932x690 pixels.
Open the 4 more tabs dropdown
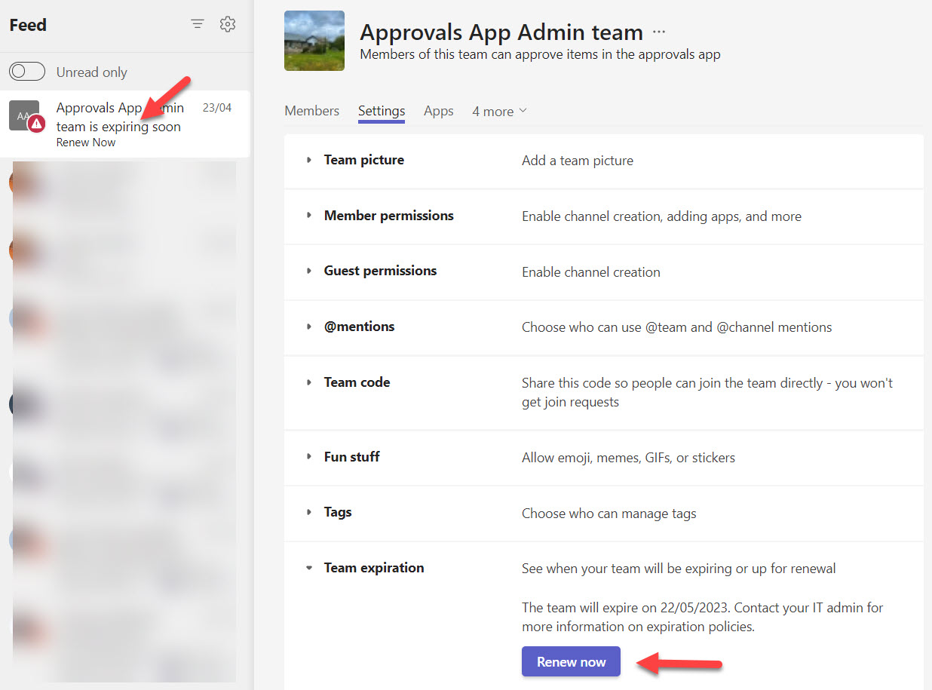pos(499,111)
